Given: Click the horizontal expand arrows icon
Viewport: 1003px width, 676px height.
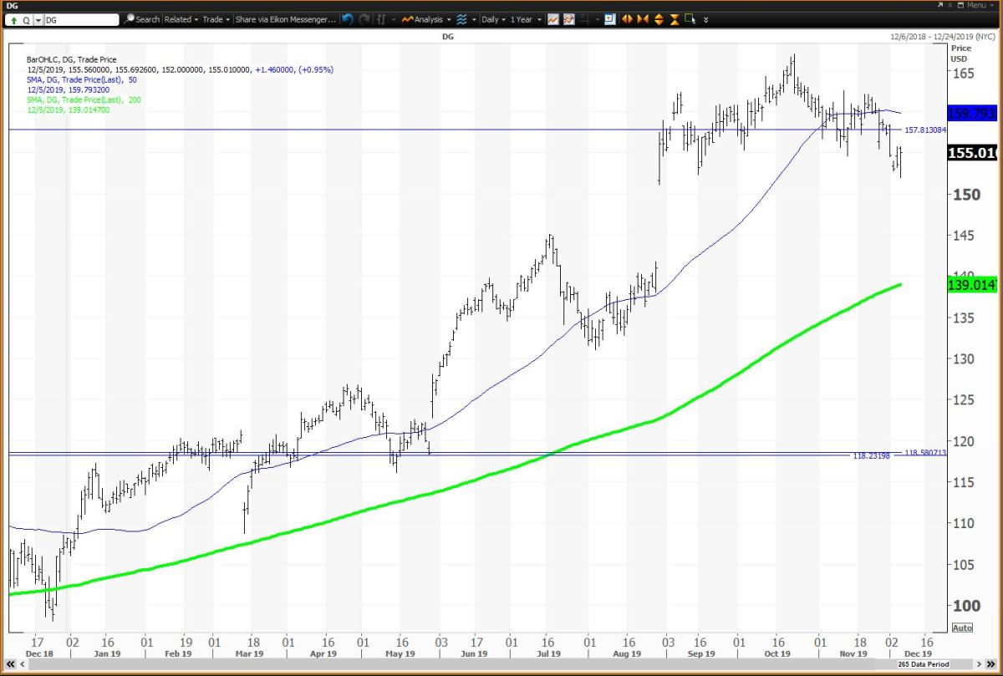Looking at the screenshot, I should pos(627,19).
